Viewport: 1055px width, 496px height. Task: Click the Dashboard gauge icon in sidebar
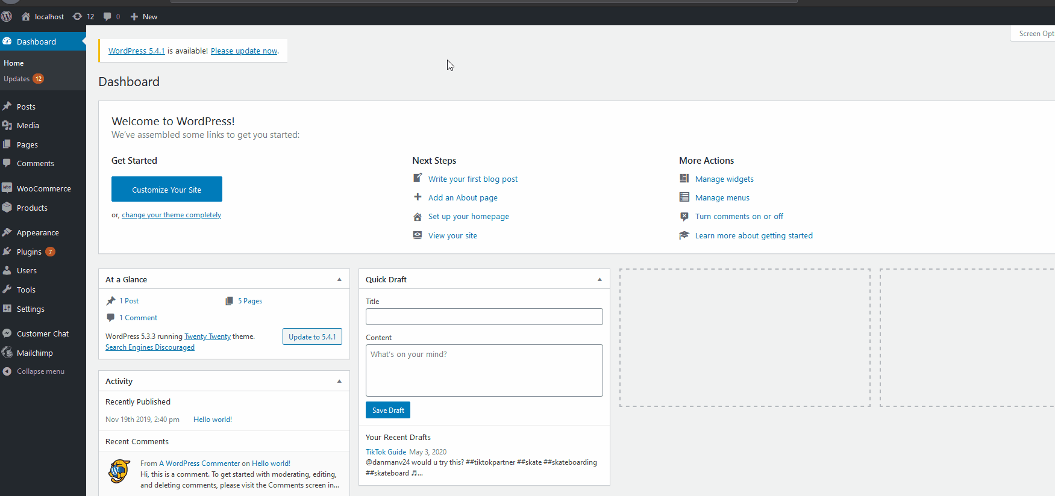[7, 41]
